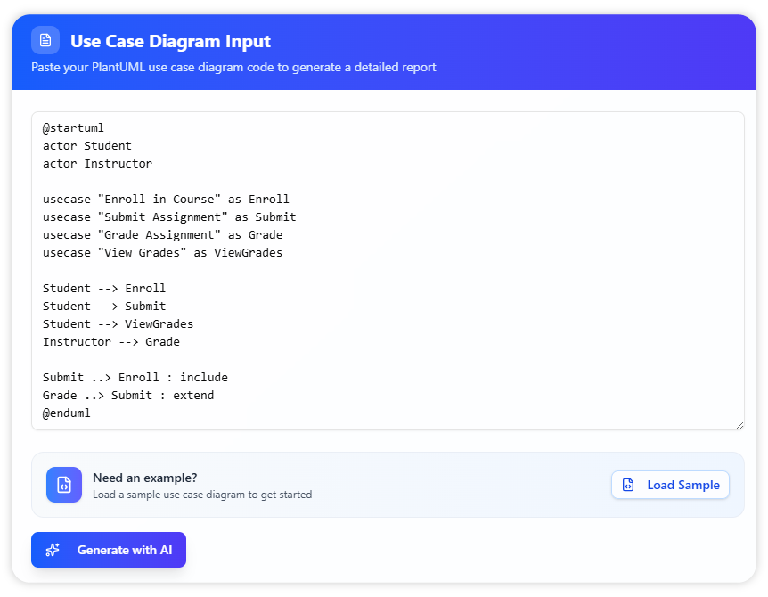Click the "Enroll in Course" usecase line

(x=166, y=200)
